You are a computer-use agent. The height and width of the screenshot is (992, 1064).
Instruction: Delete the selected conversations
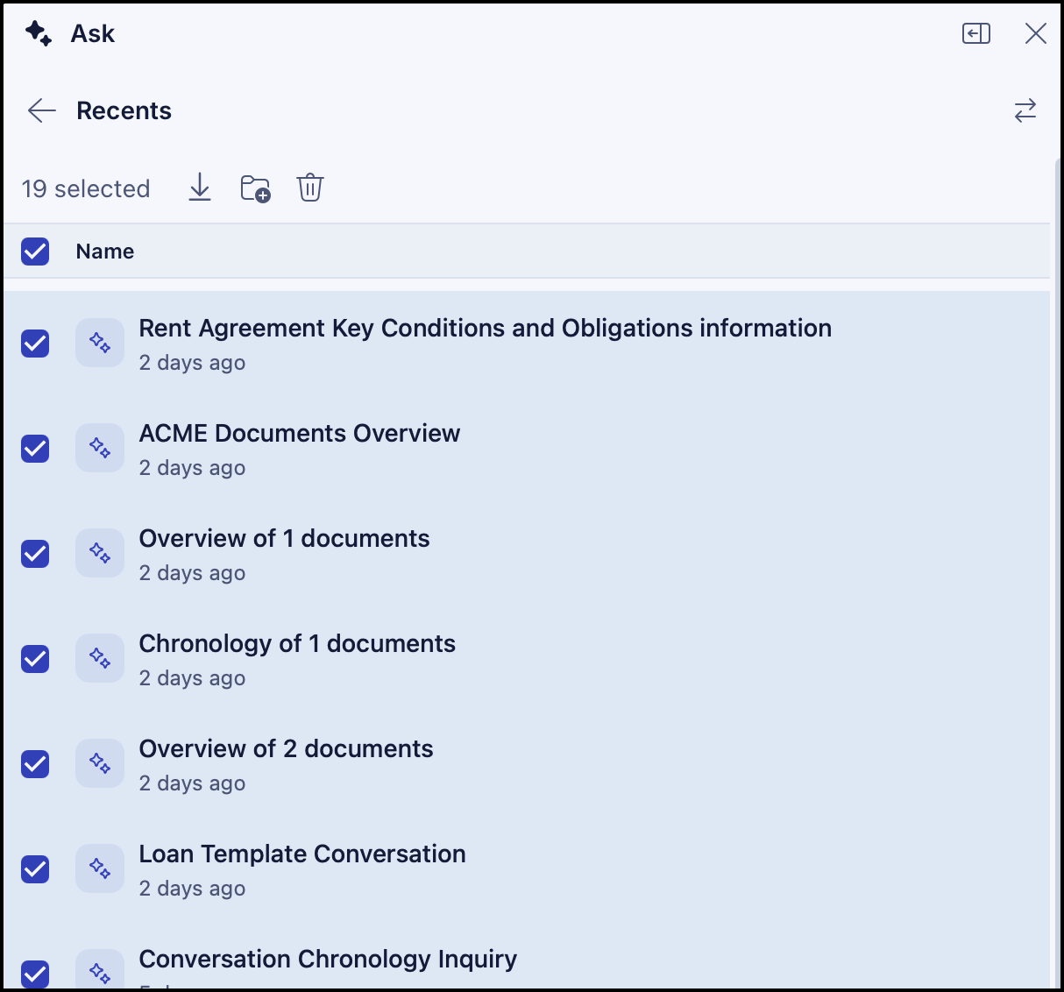coord(310,188)
